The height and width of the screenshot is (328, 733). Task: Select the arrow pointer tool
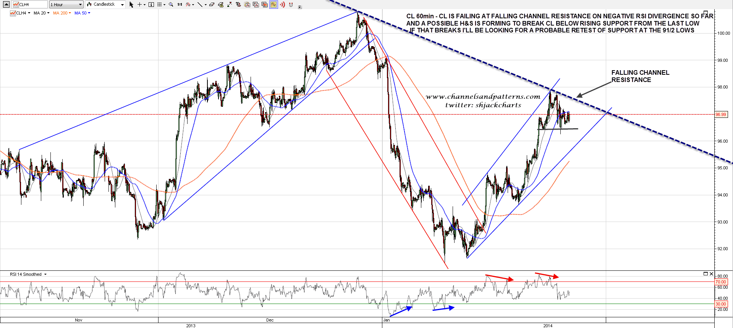coord(131,5)
